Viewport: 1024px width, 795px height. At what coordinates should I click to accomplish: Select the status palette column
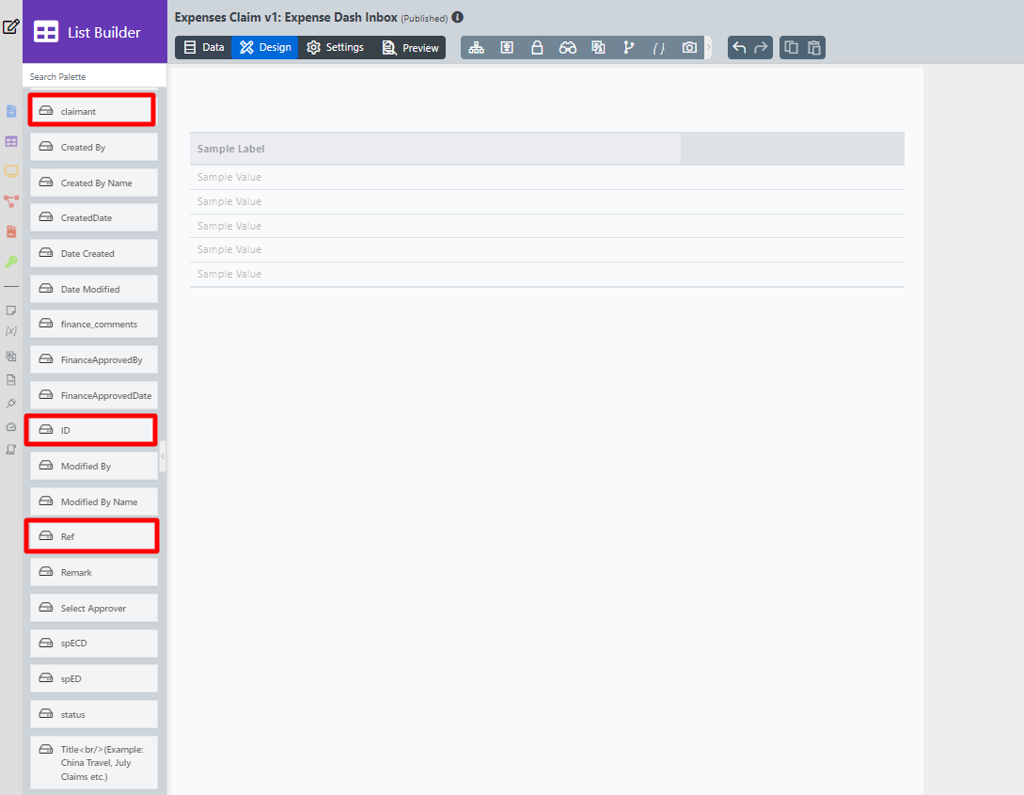pyautogui.click(x=94, y=715)
